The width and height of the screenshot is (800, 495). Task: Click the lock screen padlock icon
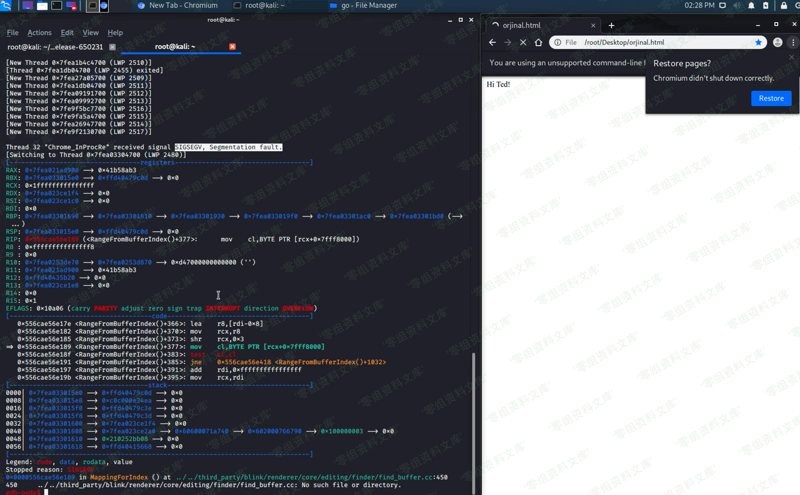784,5
